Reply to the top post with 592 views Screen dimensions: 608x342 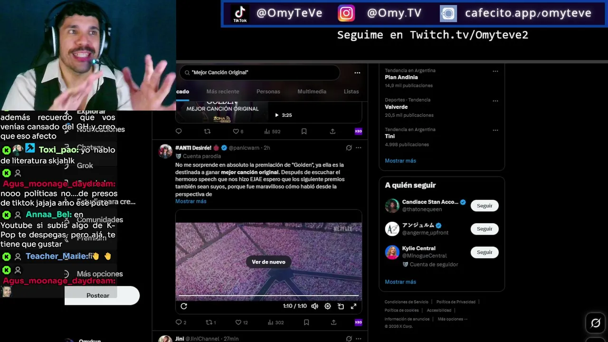pos(179,131)
